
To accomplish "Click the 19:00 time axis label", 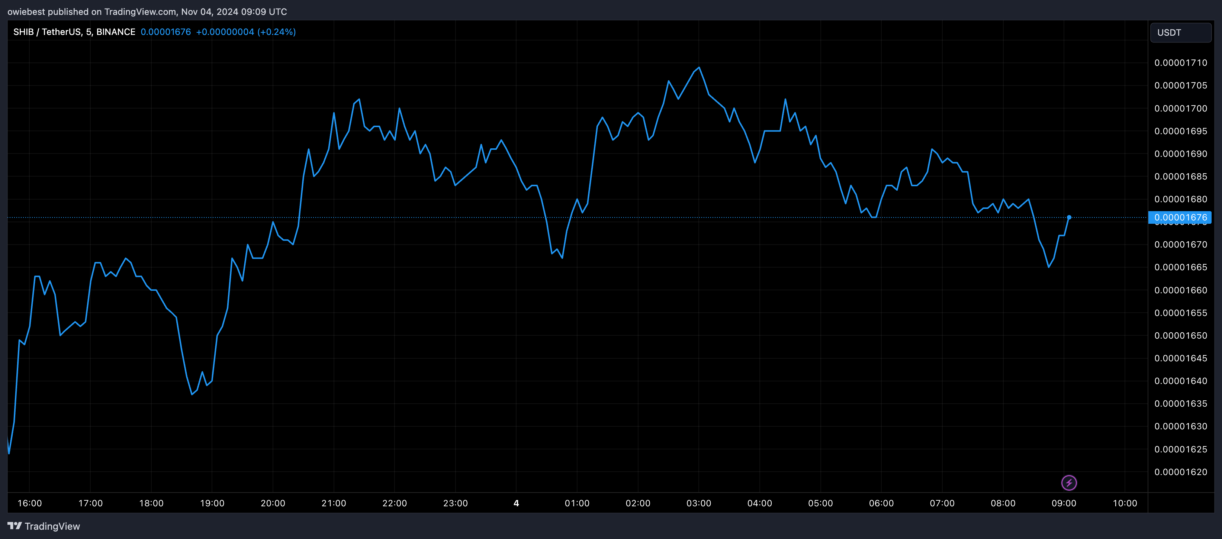I will coord(212,503).
